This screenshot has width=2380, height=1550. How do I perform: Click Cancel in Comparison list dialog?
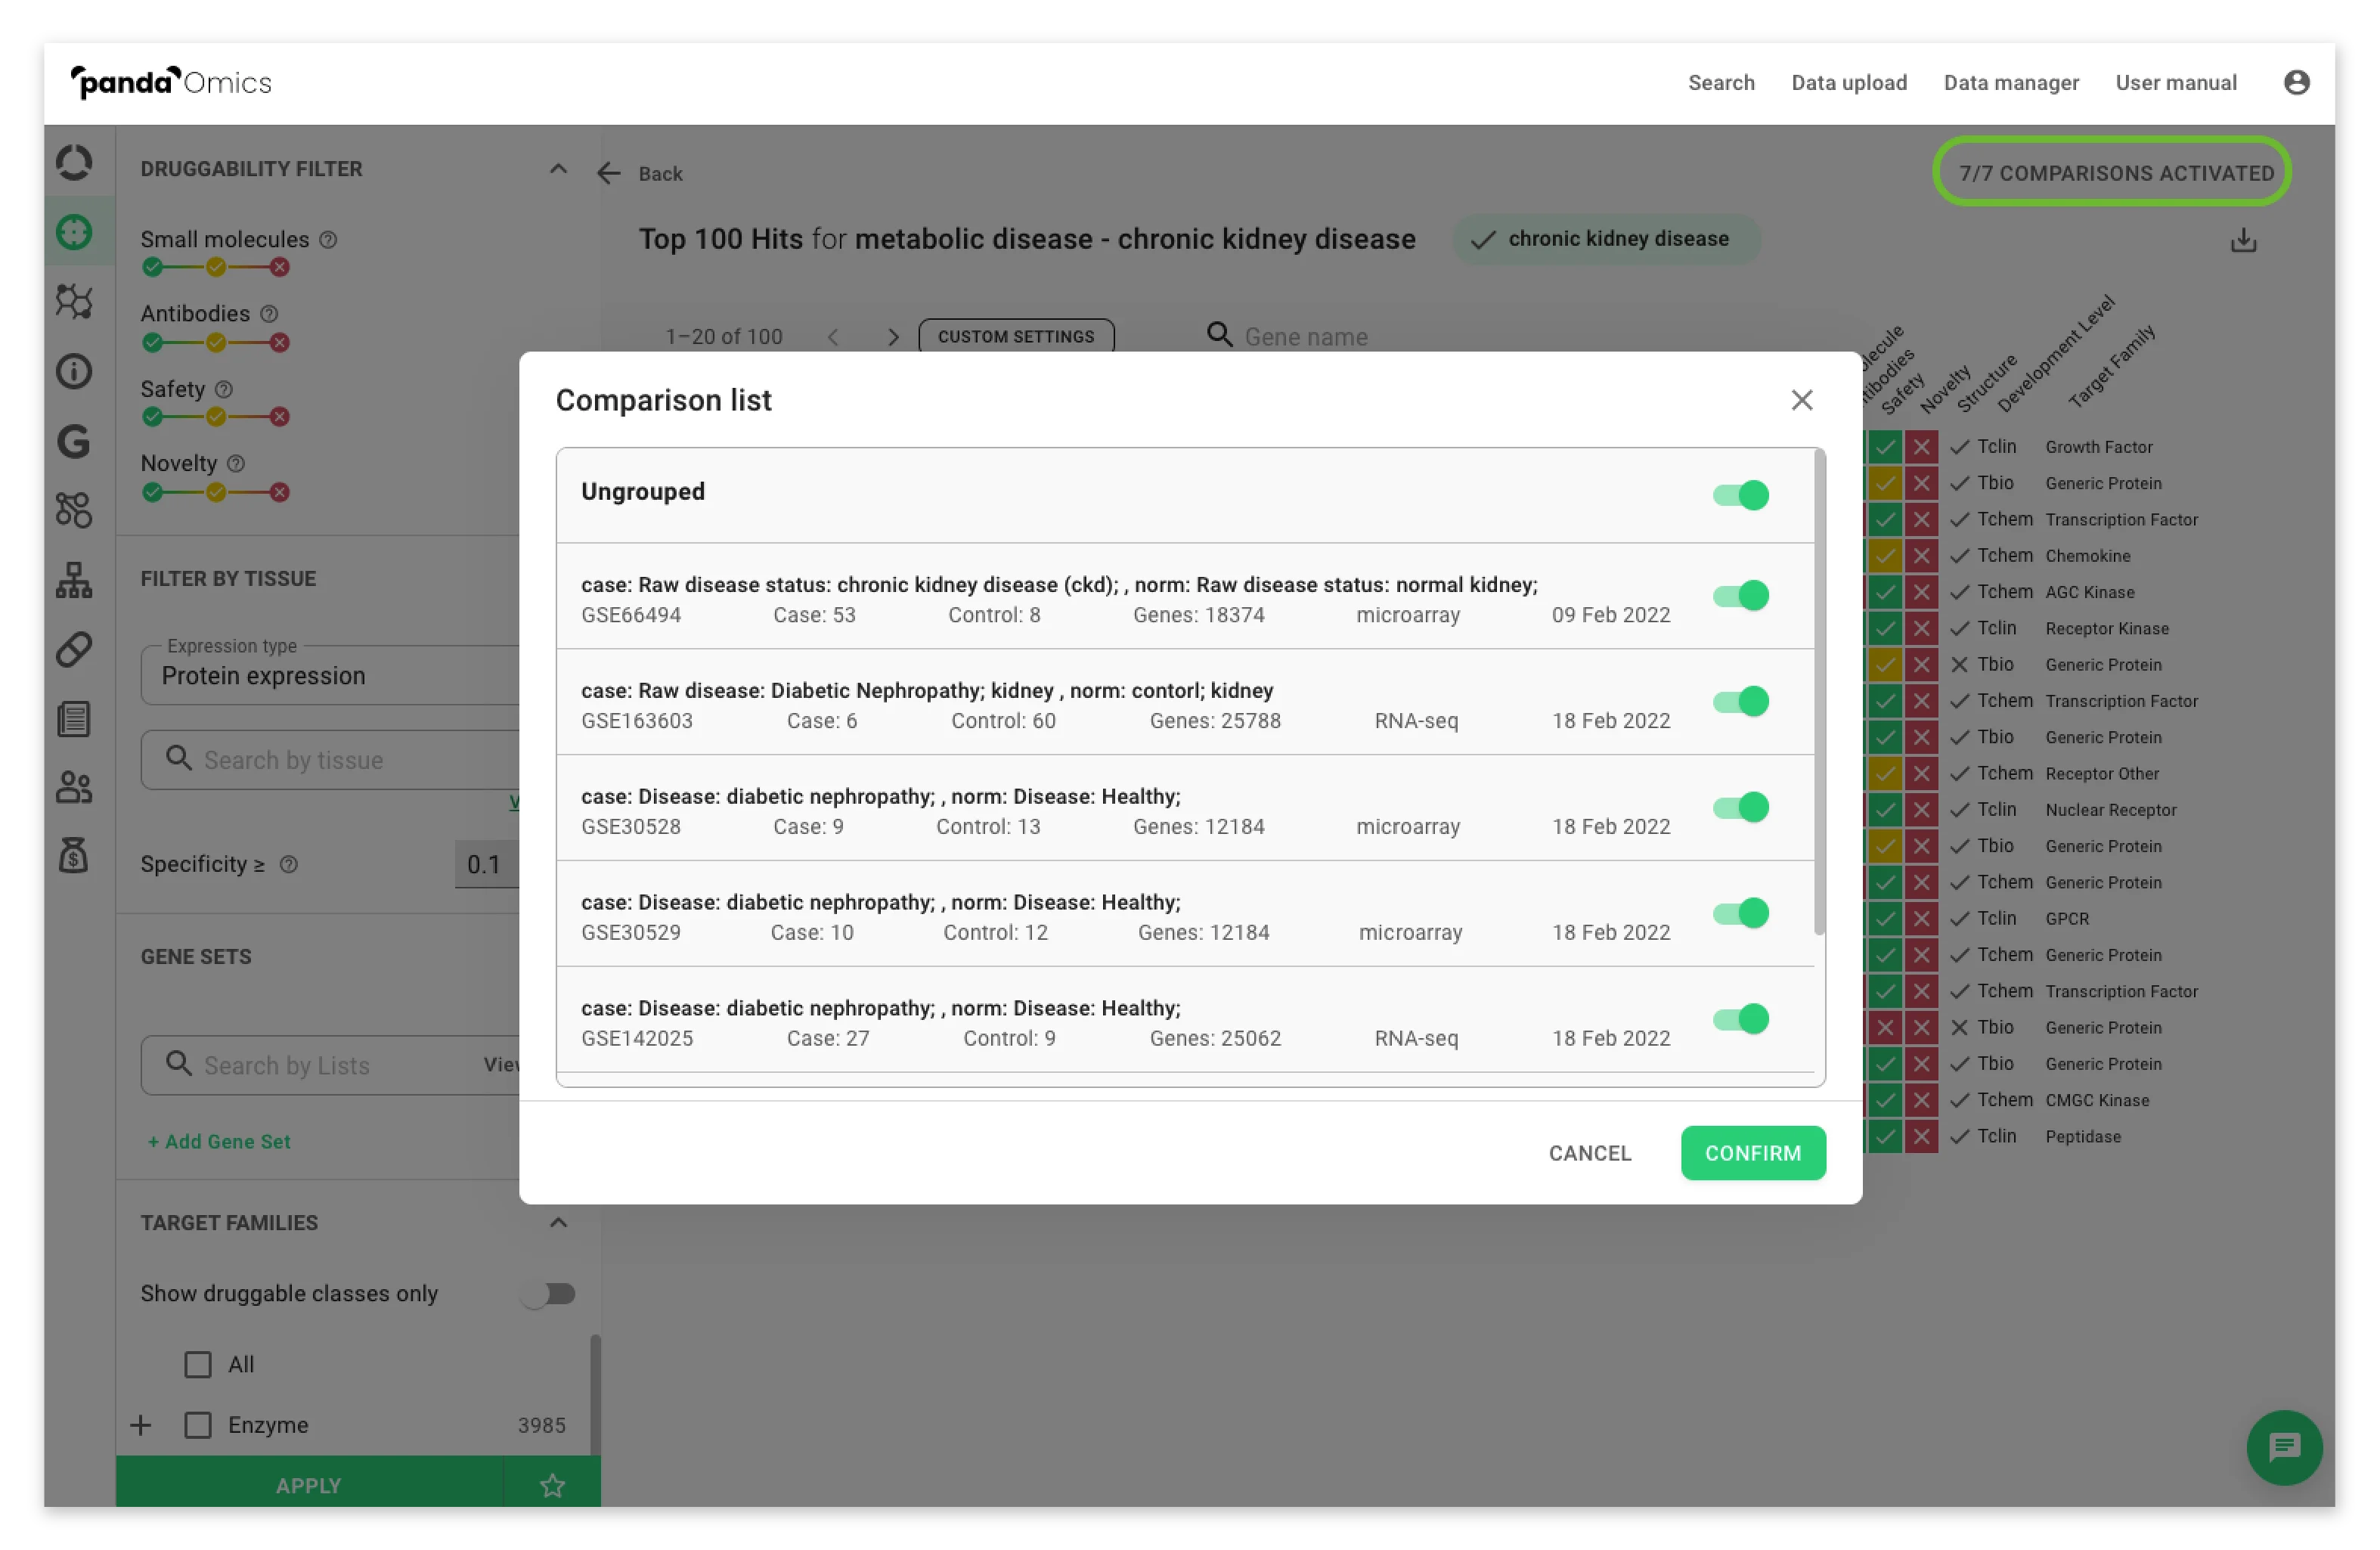(x=1589, y=1153)
